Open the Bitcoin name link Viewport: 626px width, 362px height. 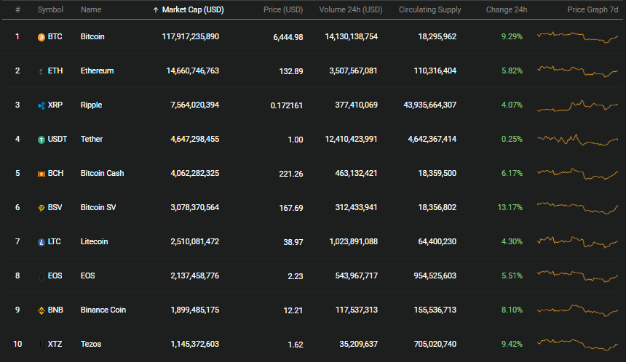(92, 36)
